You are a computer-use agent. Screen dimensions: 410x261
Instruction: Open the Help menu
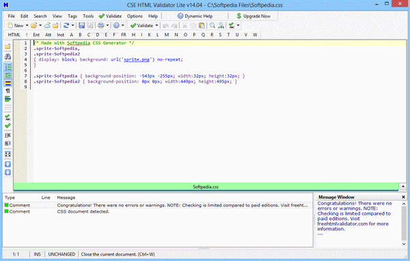tap(153, 16)
